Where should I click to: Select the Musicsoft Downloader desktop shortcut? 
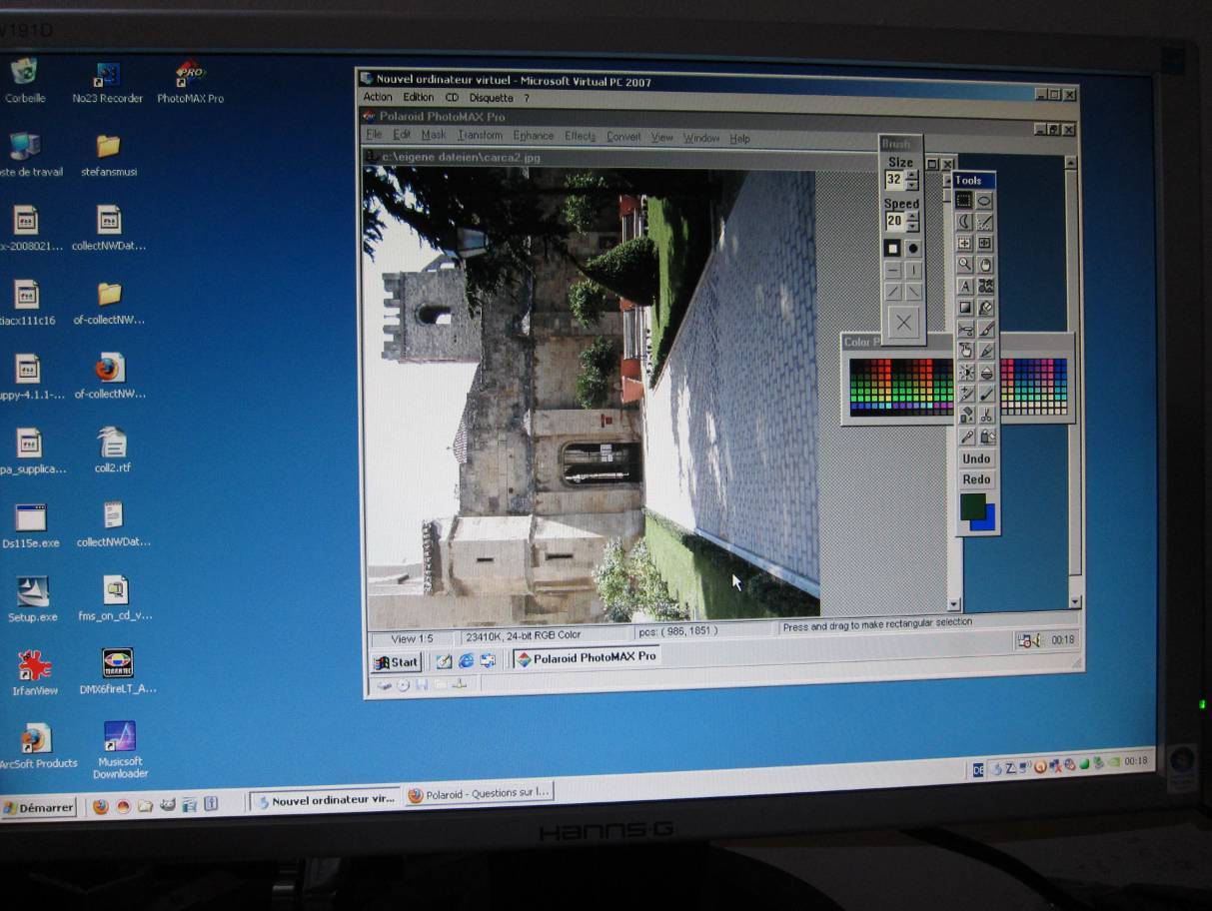click(121, 749)
